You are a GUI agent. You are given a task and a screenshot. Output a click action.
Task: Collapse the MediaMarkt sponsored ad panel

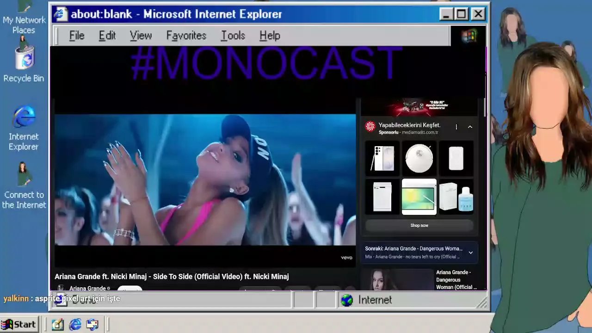tap(470, 127)
